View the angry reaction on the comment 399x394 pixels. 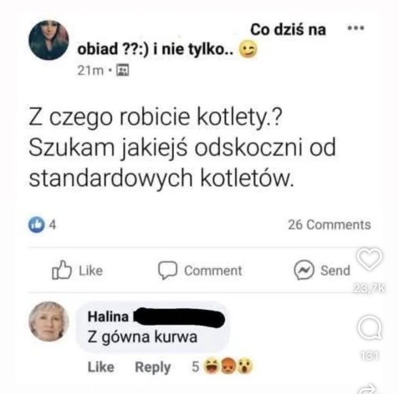pos(227,366)
